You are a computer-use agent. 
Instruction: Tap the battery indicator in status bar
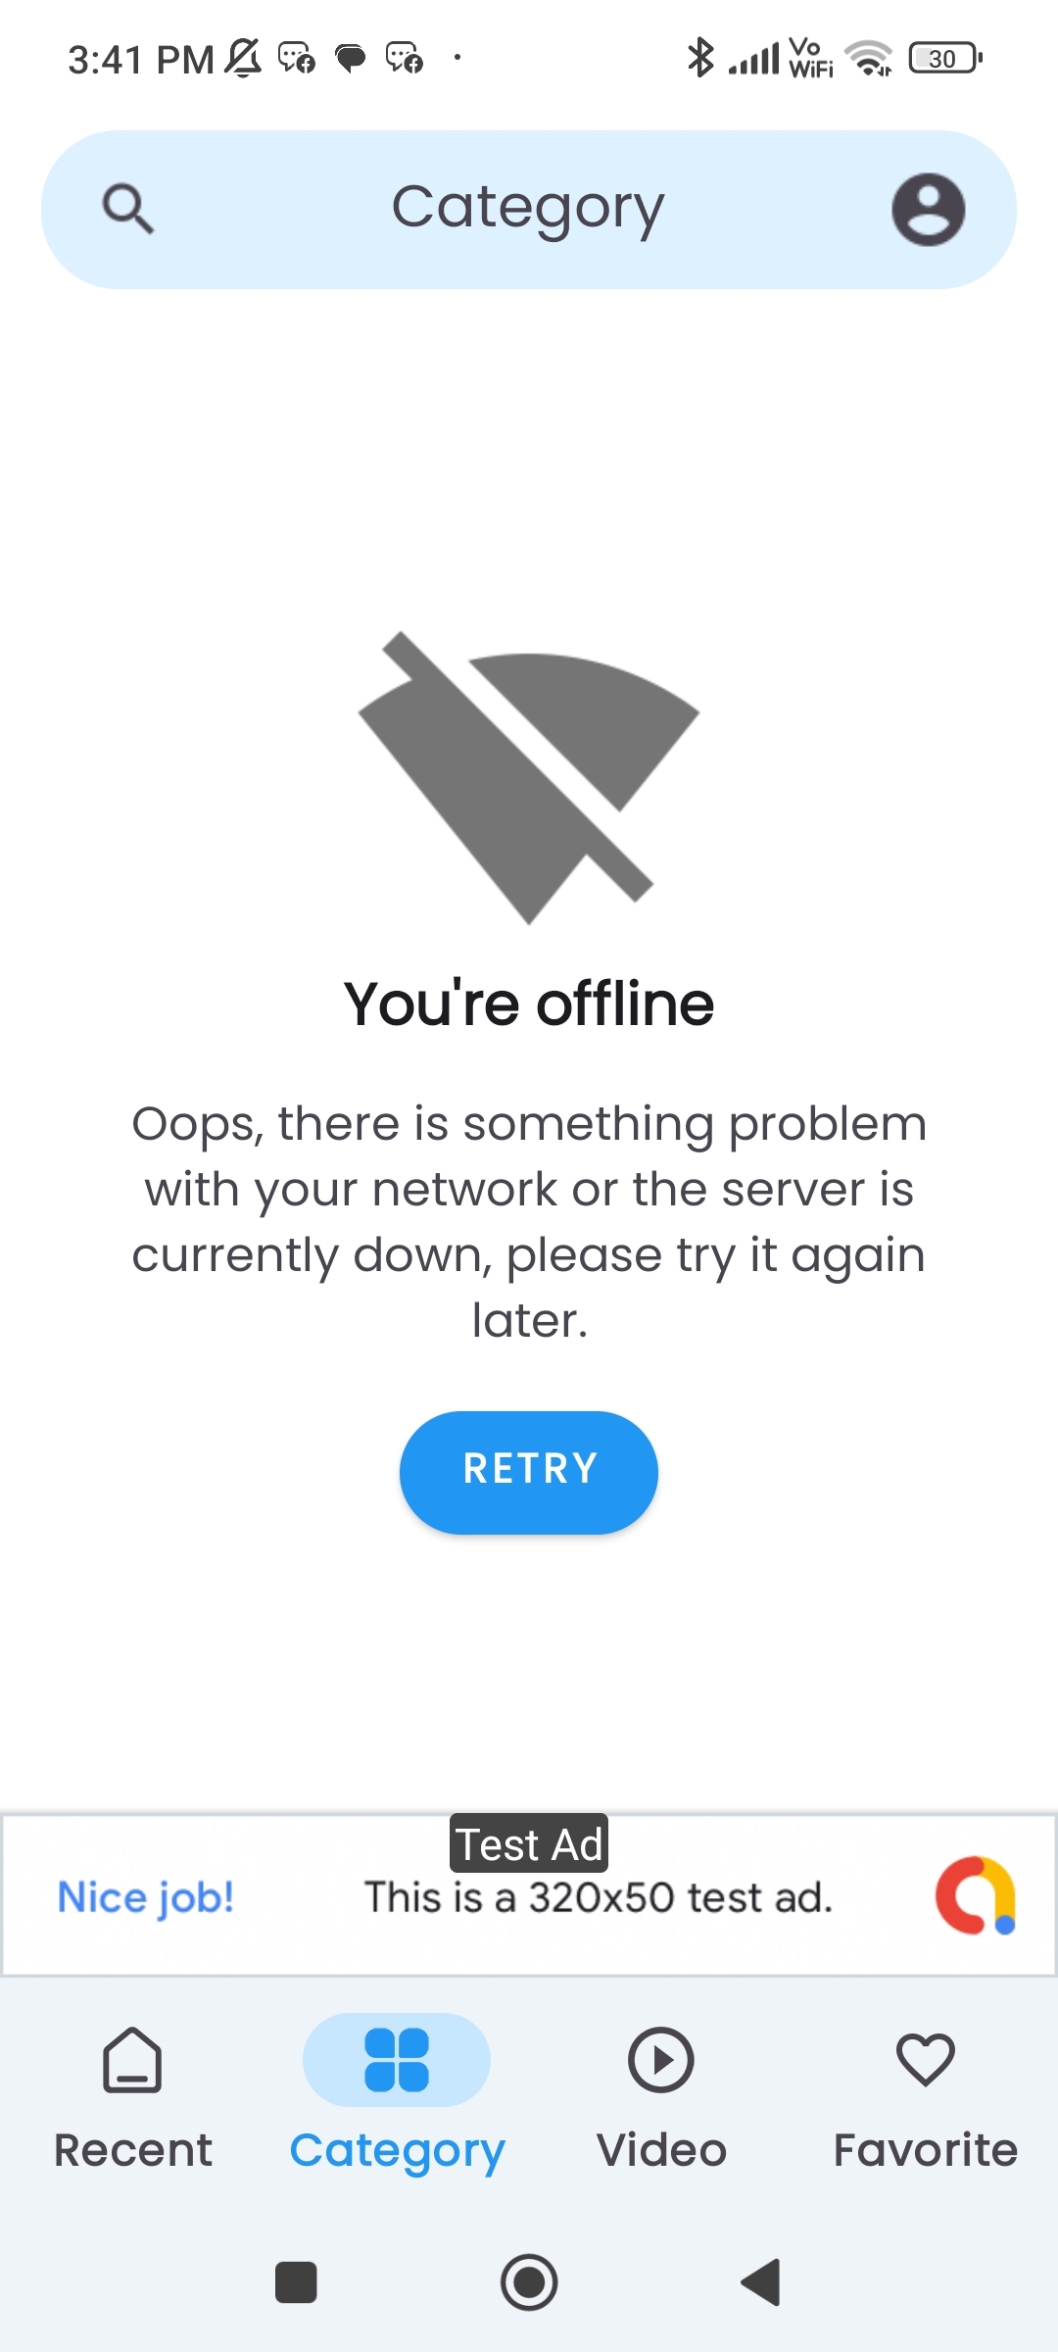click(x=945, y=59)
